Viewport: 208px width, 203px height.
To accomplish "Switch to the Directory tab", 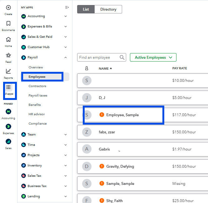I will point(108,9).
